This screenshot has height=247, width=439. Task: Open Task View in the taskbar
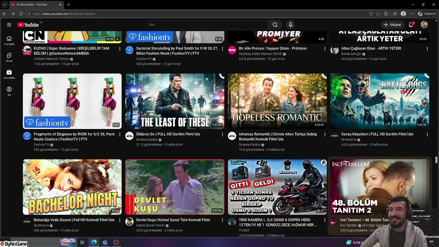pyautogui.click(x=82, y=242)
